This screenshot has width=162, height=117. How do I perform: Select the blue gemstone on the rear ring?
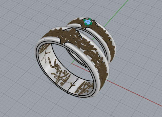88,22
